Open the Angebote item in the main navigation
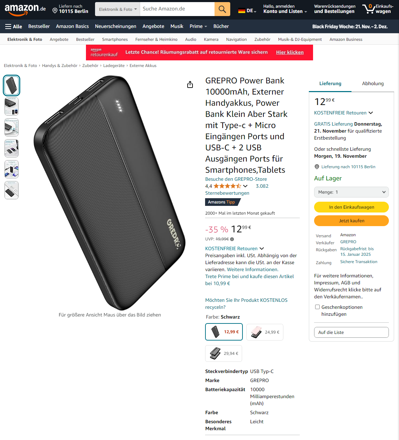This screenshot has height=440, width=399. click(x=153, y=27)
